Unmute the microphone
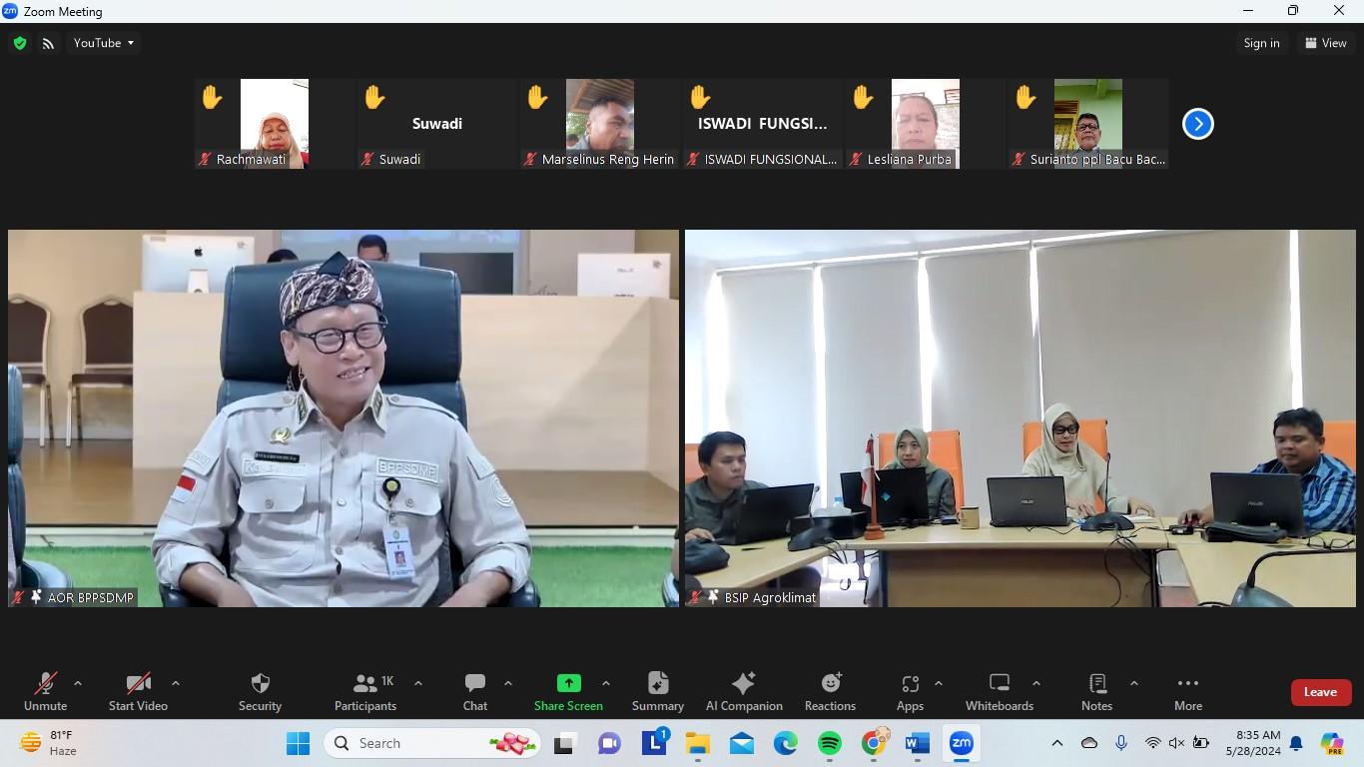 [x=45, y=691]
